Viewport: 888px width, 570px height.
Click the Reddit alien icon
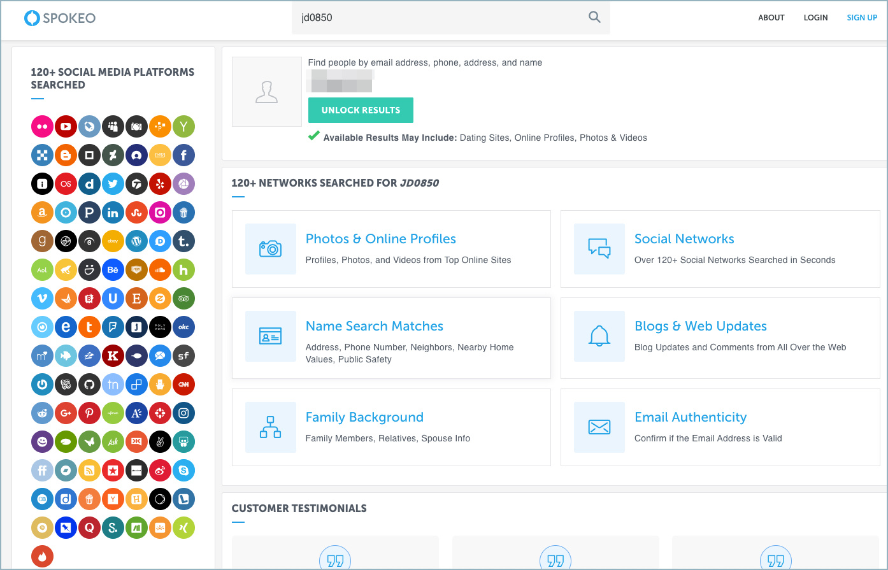click(42, 413)
